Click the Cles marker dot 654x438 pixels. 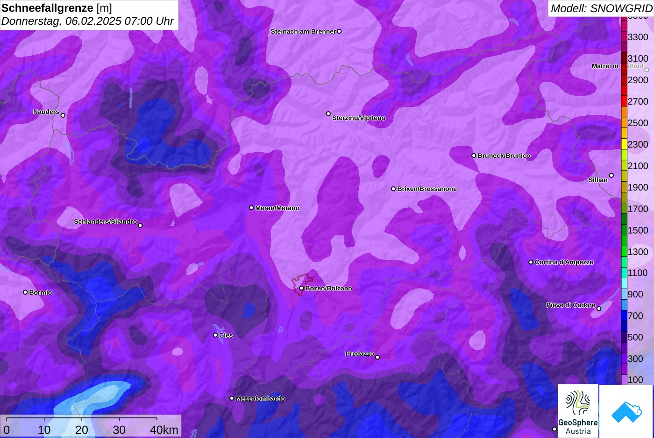point(215,335)
